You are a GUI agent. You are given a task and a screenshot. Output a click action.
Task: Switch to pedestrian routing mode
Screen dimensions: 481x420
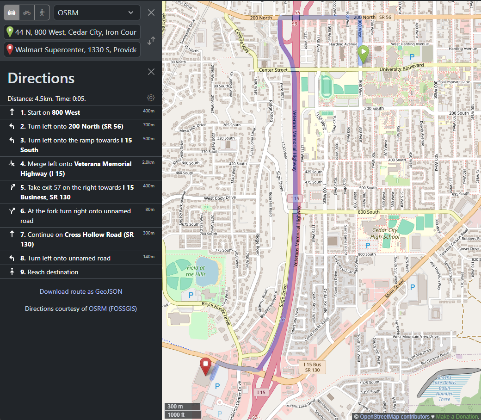click(x=41, y=12)
